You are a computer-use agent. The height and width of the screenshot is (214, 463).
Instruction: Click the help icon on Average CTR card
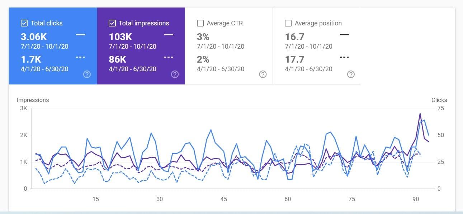(263, 74)
